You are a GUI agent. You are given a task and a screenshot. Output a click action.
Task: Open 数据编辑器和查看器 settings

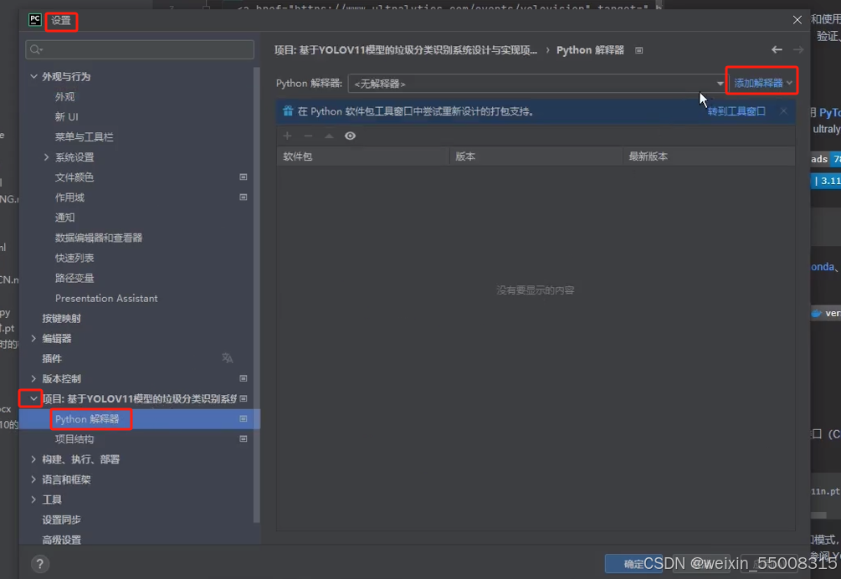[x=99, y=238]
